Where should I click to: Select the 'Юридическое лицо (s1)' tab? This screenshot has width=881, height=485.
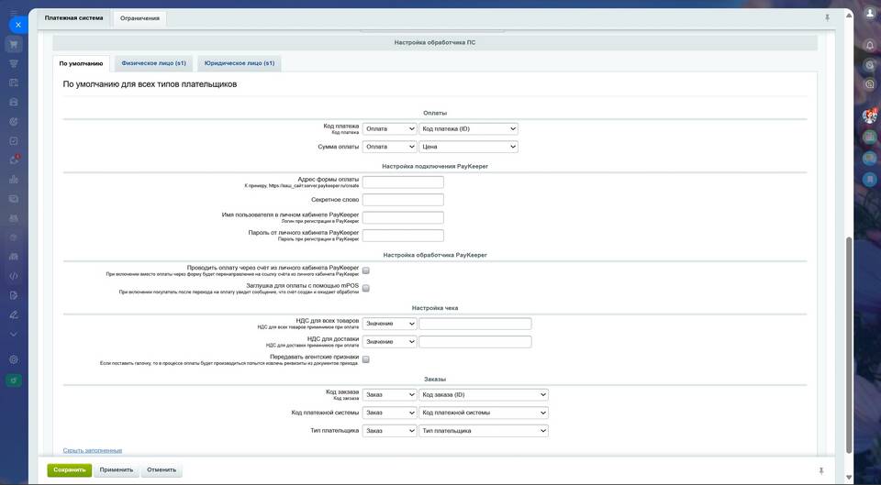[239, 63]
